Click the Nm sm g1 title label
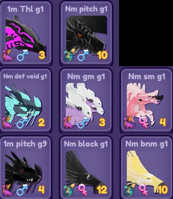 [147, 77]
